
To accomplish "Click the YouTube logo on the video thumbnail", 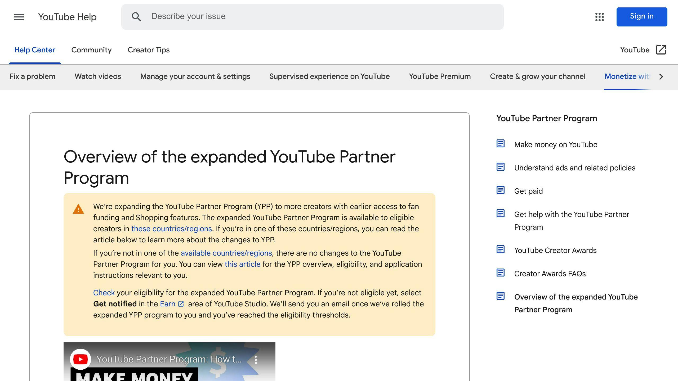I will click(81, 359).
